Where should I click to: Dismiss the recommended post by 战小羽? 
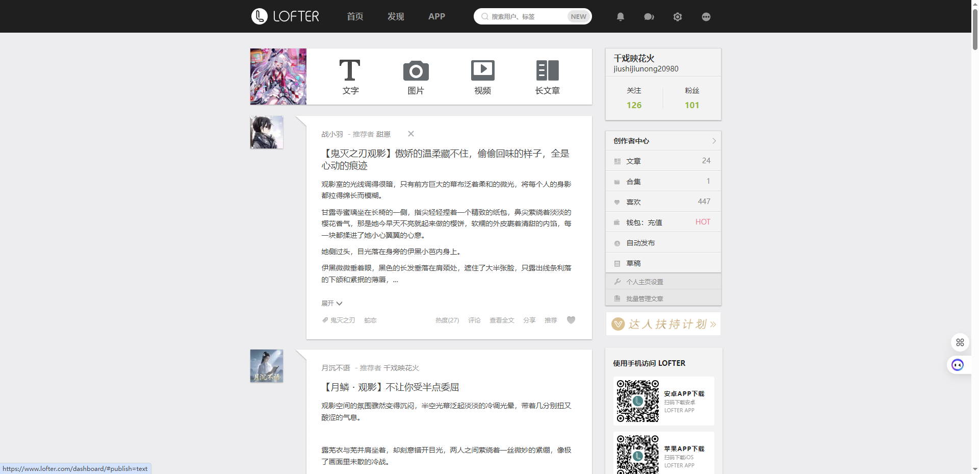411,134
